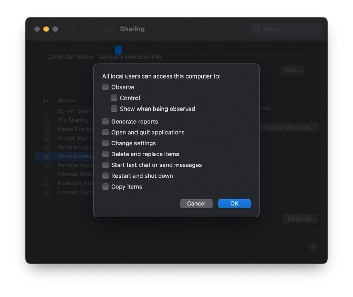Toggle the Printer Sharing service checkbox
The height and width of the screenshot is (297, 353).
(x=47, y=138)
